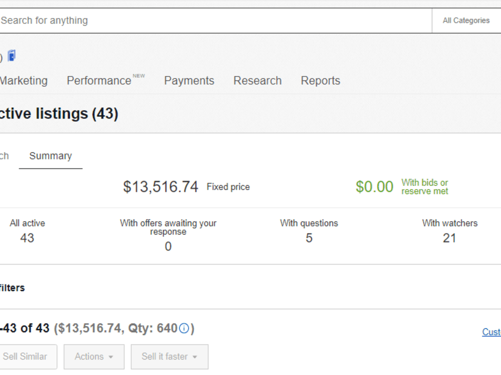
Task: Select the Summary tab
Action: (x=51, y=156)
